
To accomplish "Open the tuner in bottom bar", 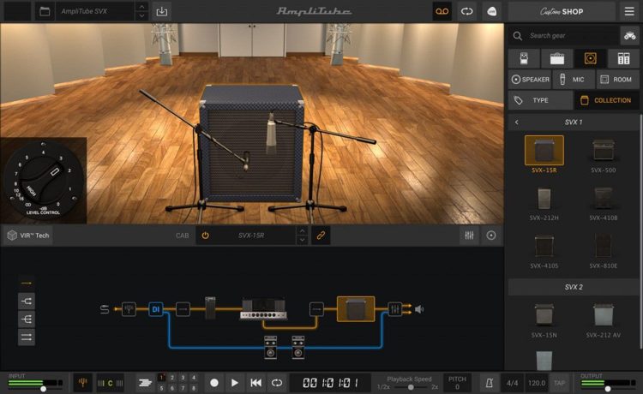I will click(x=83, y=383).
